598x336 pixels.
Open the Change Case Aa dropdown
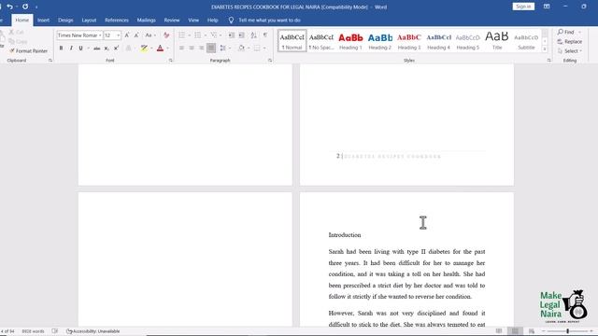point(150,35)
